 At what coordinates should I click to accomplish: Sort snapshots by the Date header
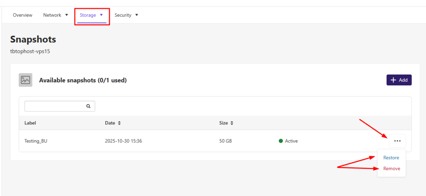pos(110,123)
